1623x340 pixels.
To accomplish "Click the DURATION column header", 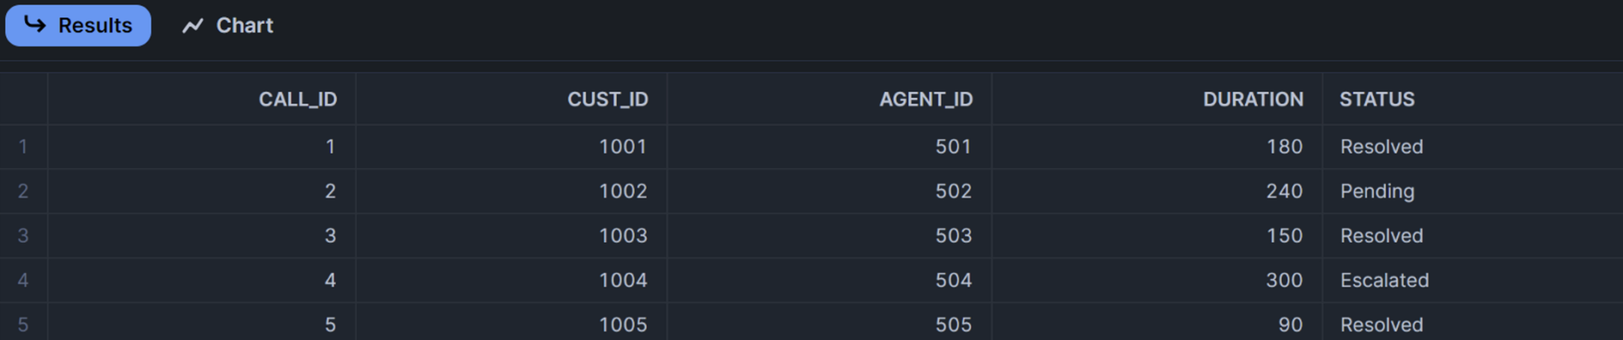I will 1252,99.
